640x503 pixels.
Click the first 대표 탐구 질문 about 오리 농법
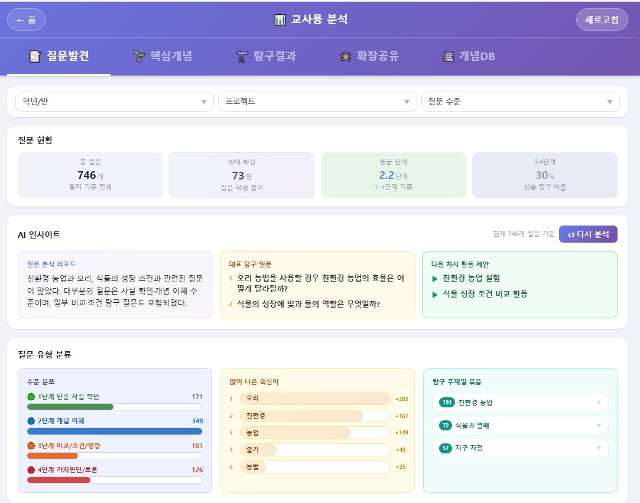coord(320,283)
